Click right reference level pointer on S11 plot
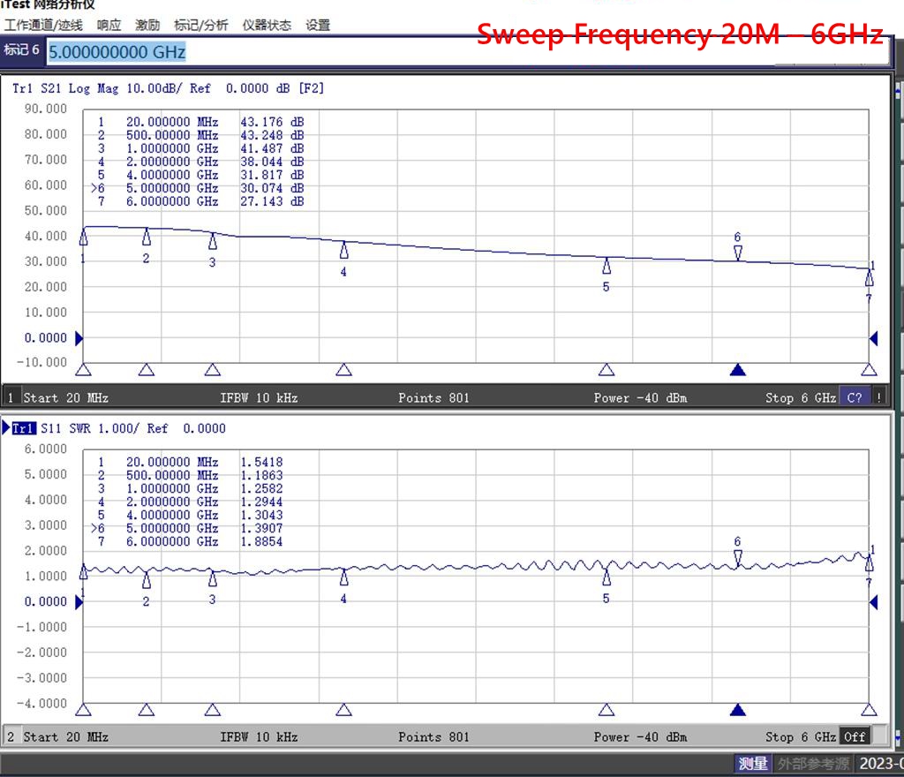The width and height of the screenshot is (904, 777). click(x=873, y=602)
